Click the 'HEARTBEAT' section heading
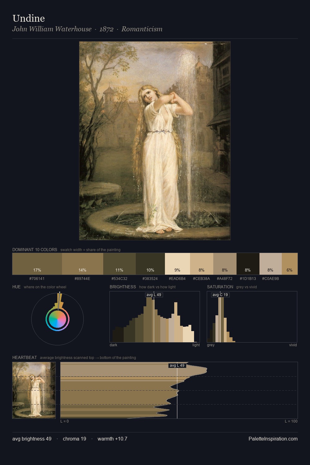The image size is (310, 465). pyautogui.click(x=24, y=357)
